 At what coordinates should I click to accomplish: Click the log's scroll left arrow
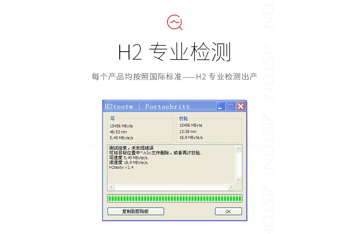coord(111,187)
